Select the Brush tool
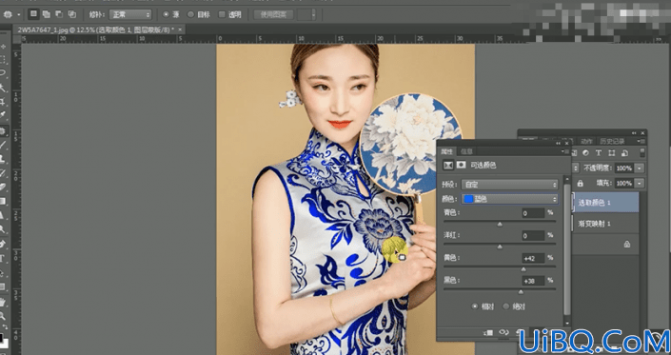The height and width of the screenshot is (355, 671). point(4,145)
